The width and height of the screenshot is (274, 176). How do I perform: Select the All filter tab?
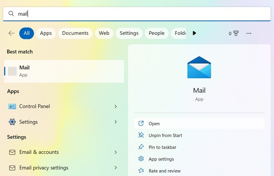[27, 33]
